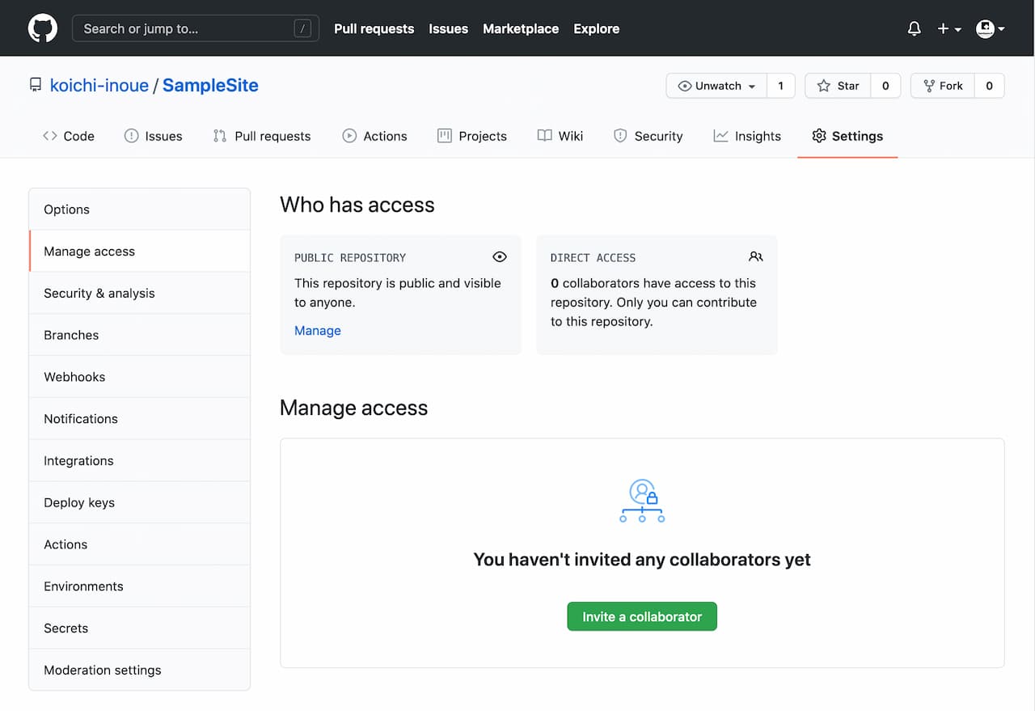Screen dimensions: 1035x711
Task: Click the star count number
Action: coord(885,86)
